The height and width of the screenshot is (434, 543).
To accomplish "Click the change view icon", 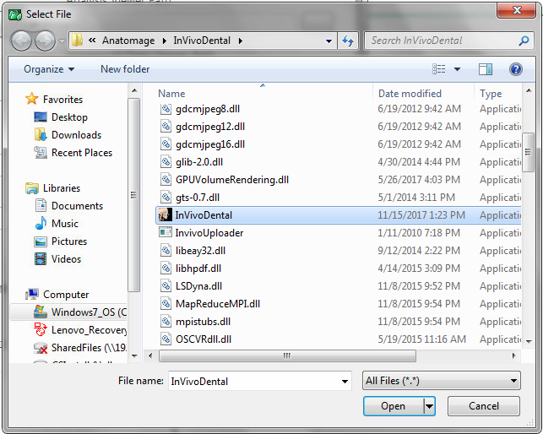I will tap(439, 69).
